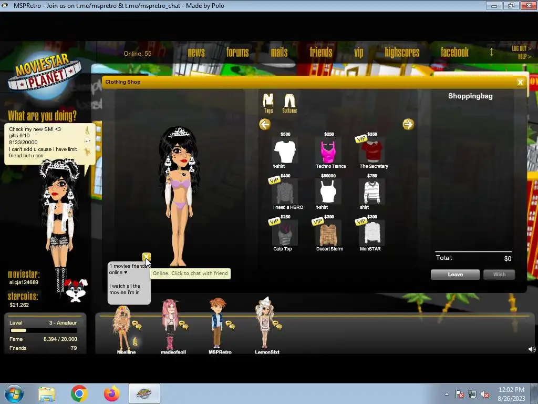
Task: Toggle the sound speaker icon
Action: [532, 349]
